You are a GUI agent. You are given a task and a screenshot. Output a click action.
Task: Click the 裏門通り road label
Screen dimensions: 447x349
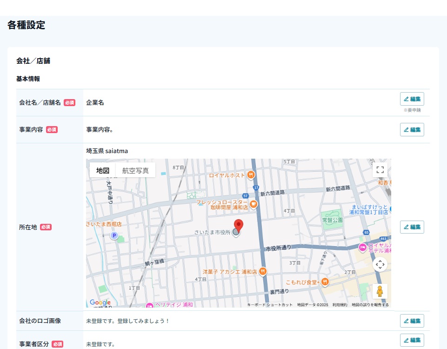(x=280, y=292)
